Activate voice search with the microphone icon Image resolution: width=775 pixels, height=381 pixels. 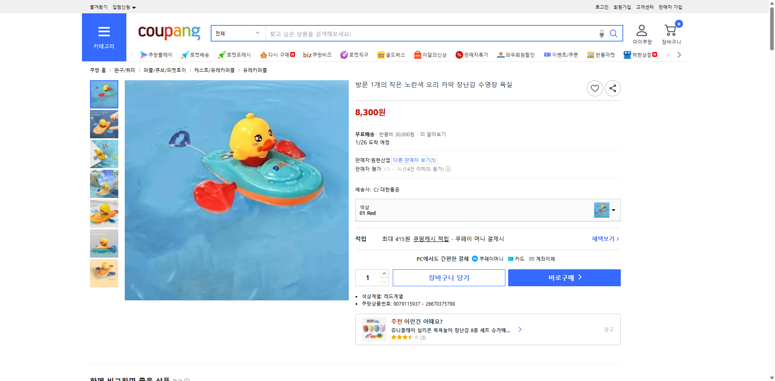coord(601,33)
